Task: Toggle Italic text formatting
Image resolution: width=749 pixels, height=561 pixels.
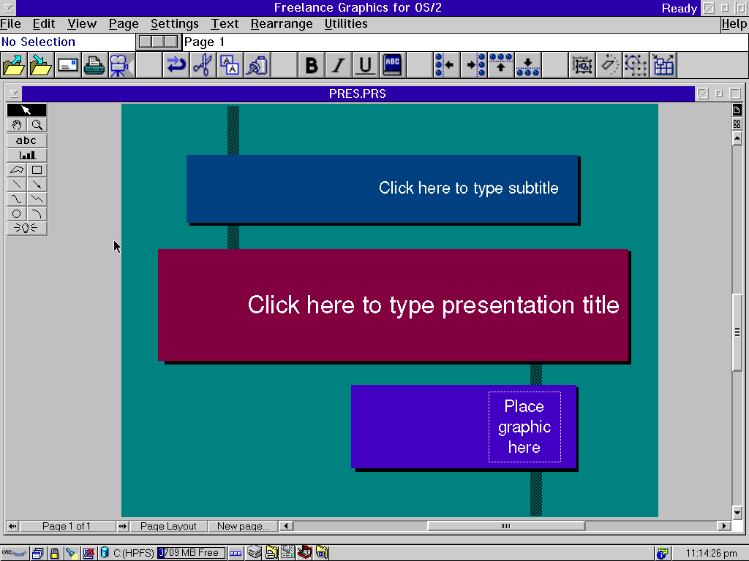Action: (338, 65)
